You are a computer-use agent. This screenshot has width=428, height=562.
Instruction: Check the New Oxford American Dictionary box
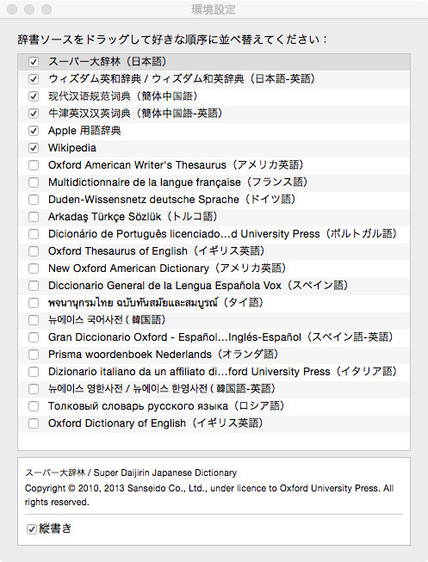coord(34,269)
